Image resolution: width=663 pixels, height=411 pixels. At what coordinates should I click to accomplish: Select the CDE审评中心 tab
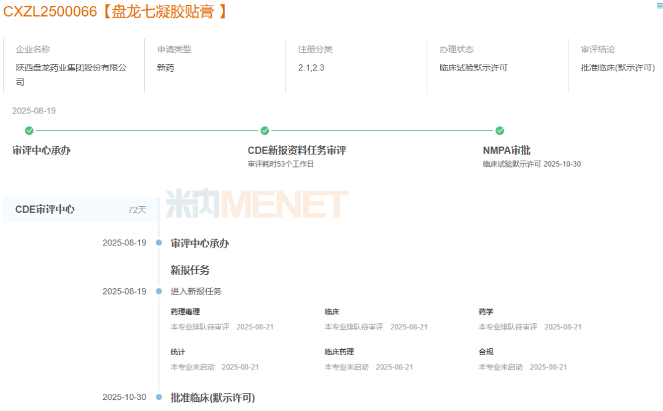pos(81,210)
